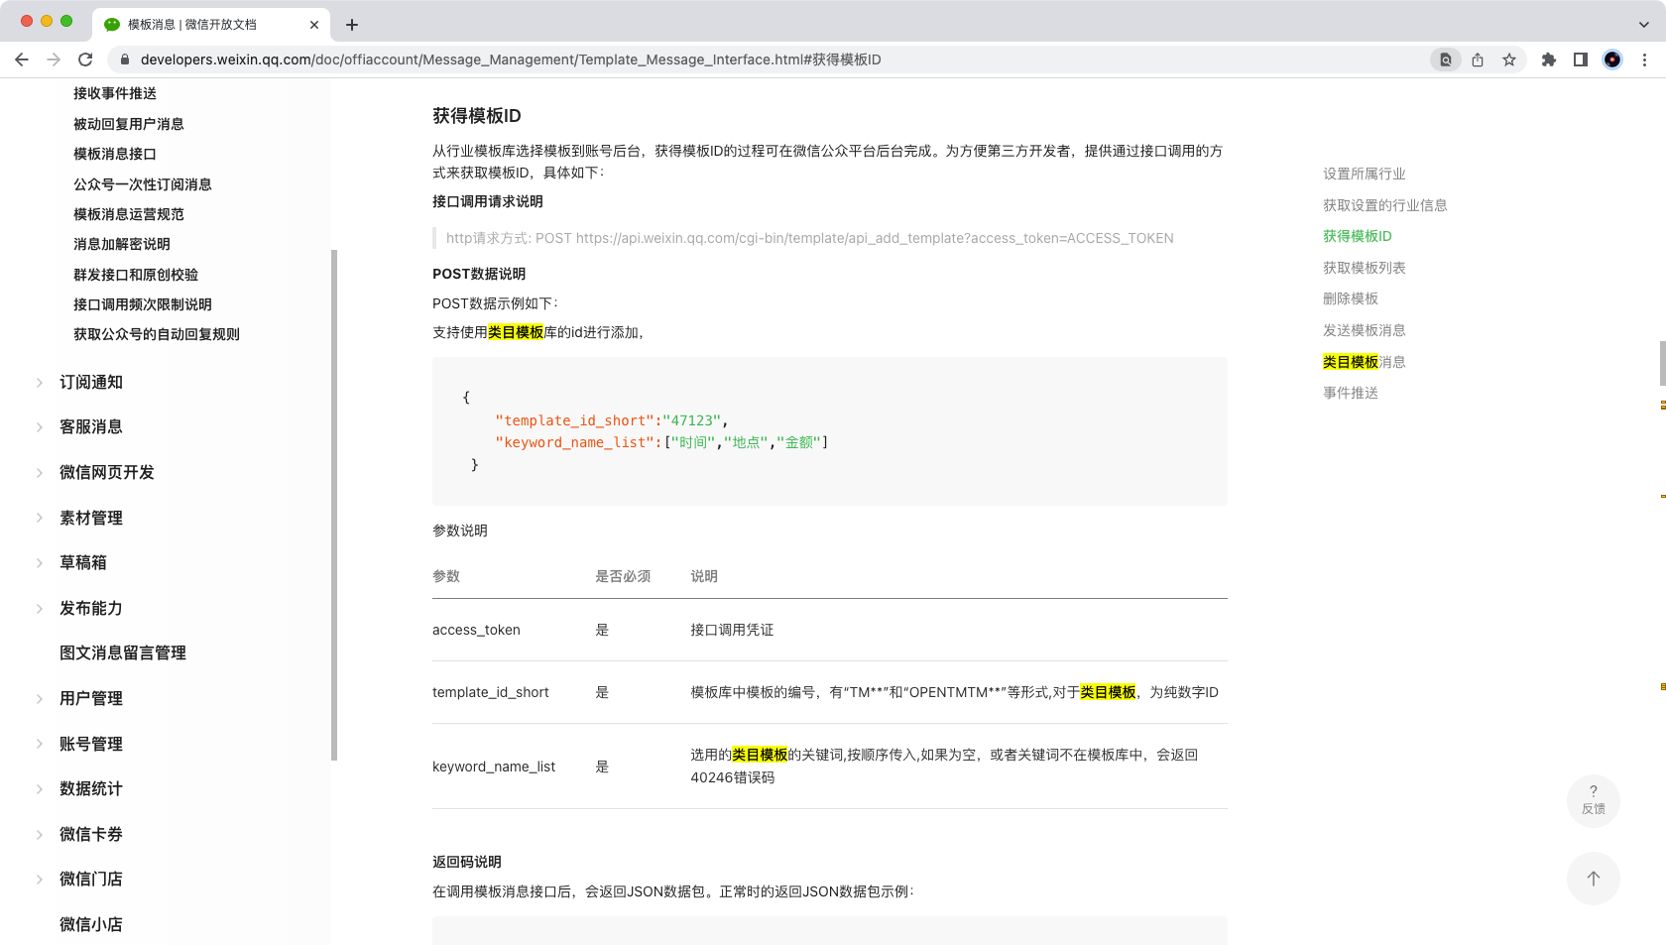Open 获取公众号的自动回复规则 sidebar item
The height and width of the screenshot is (945, 1666).
[157, 334]
